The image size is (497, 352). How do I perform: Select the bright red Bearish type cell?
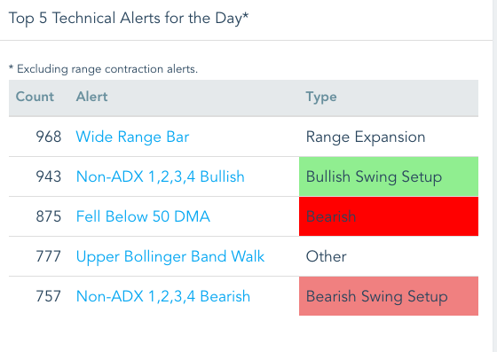point(389,216)
